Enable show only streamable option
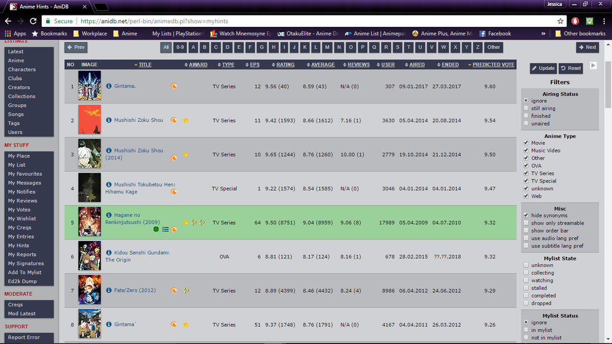This screenshot has width=612, height=344. (526, 223)
